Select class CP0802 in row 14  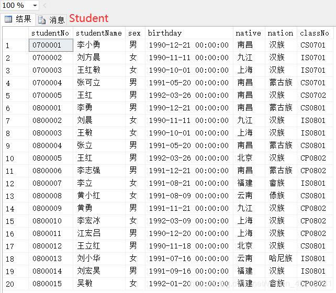(x=313, y=208)
